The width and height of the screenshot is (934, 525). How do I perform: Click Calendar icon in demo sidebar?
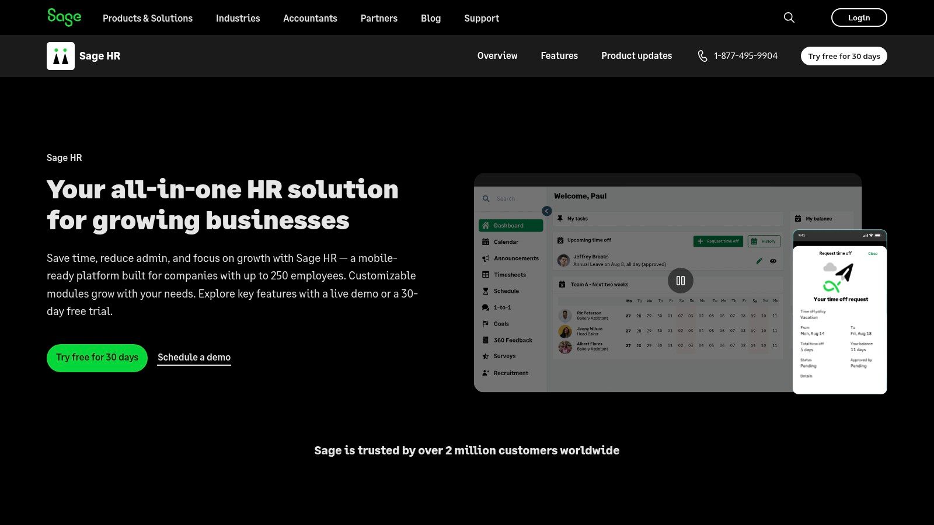click(486, 242)
